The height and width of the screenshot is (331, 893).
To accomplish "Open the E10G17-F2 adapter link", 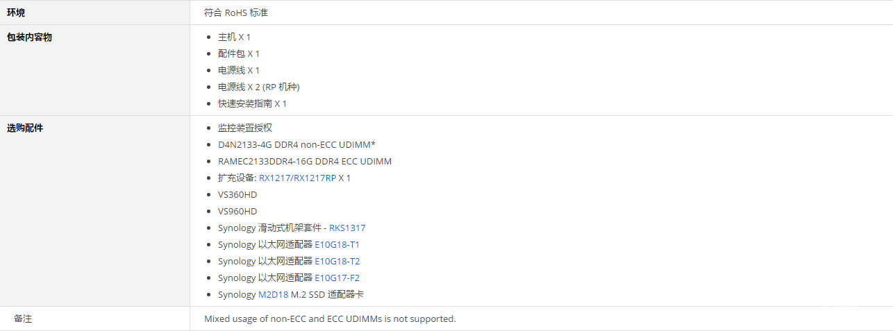I will coord(337,278).
